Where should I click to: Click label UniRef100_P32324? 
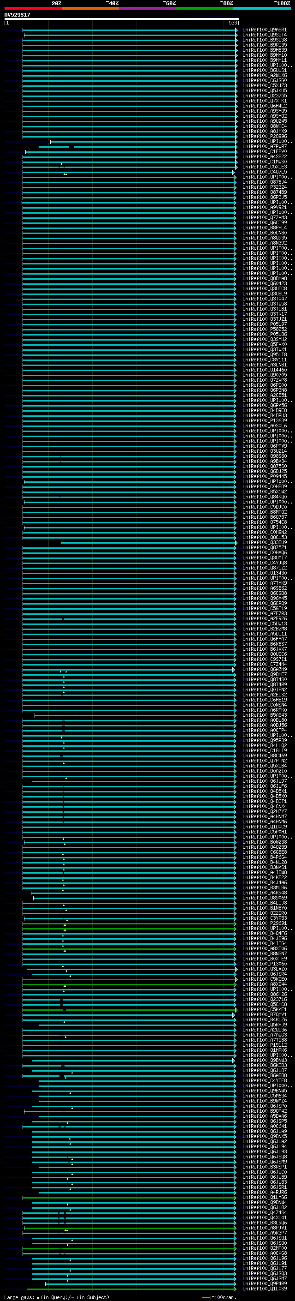[264, 187]
